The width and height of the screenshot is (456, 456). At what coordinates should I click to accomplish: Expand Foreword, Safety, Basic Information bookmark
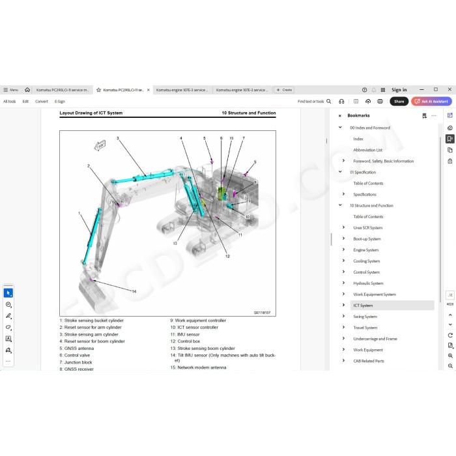343,160
